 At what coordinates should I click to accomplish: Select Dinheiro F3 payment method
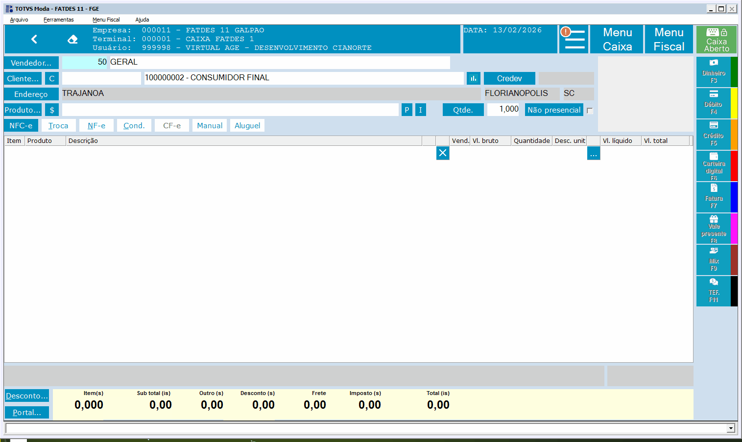(x=714, y=72)
